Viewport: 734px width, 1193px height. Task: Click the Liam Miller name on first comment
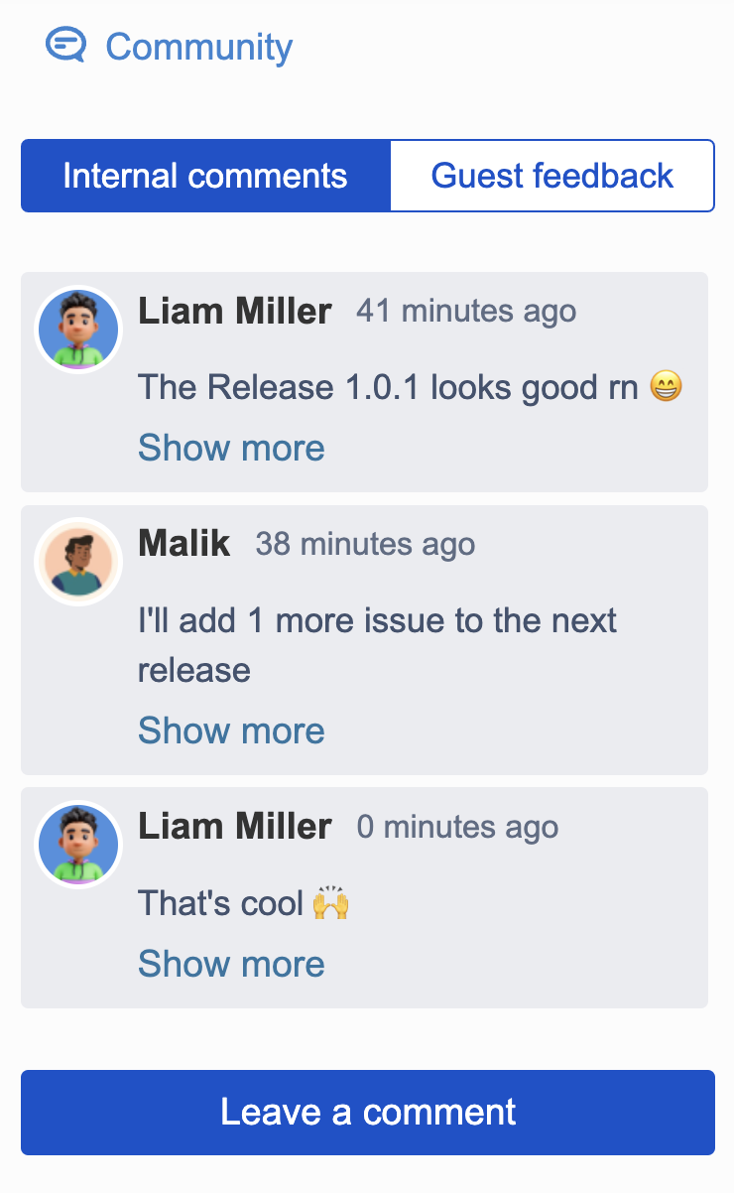(x=235, y=311)
